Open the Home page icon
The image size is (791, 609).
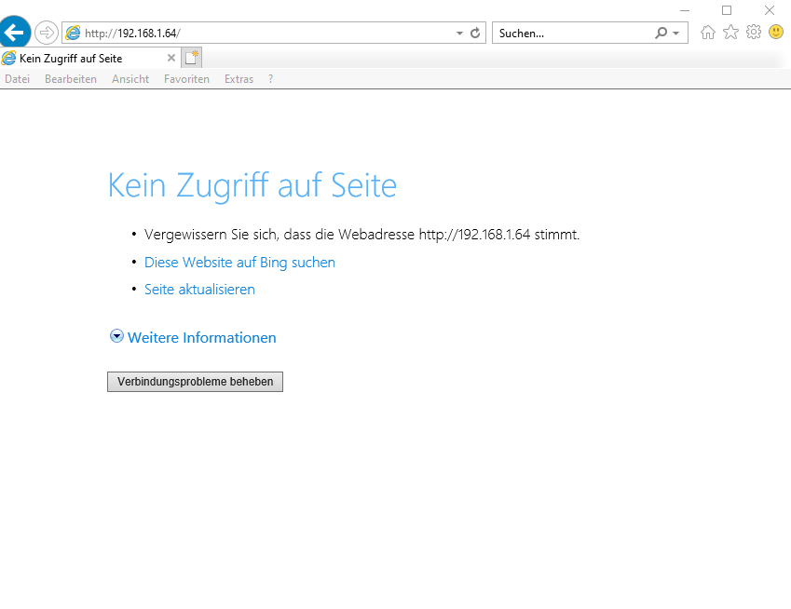tap(708, 33)
